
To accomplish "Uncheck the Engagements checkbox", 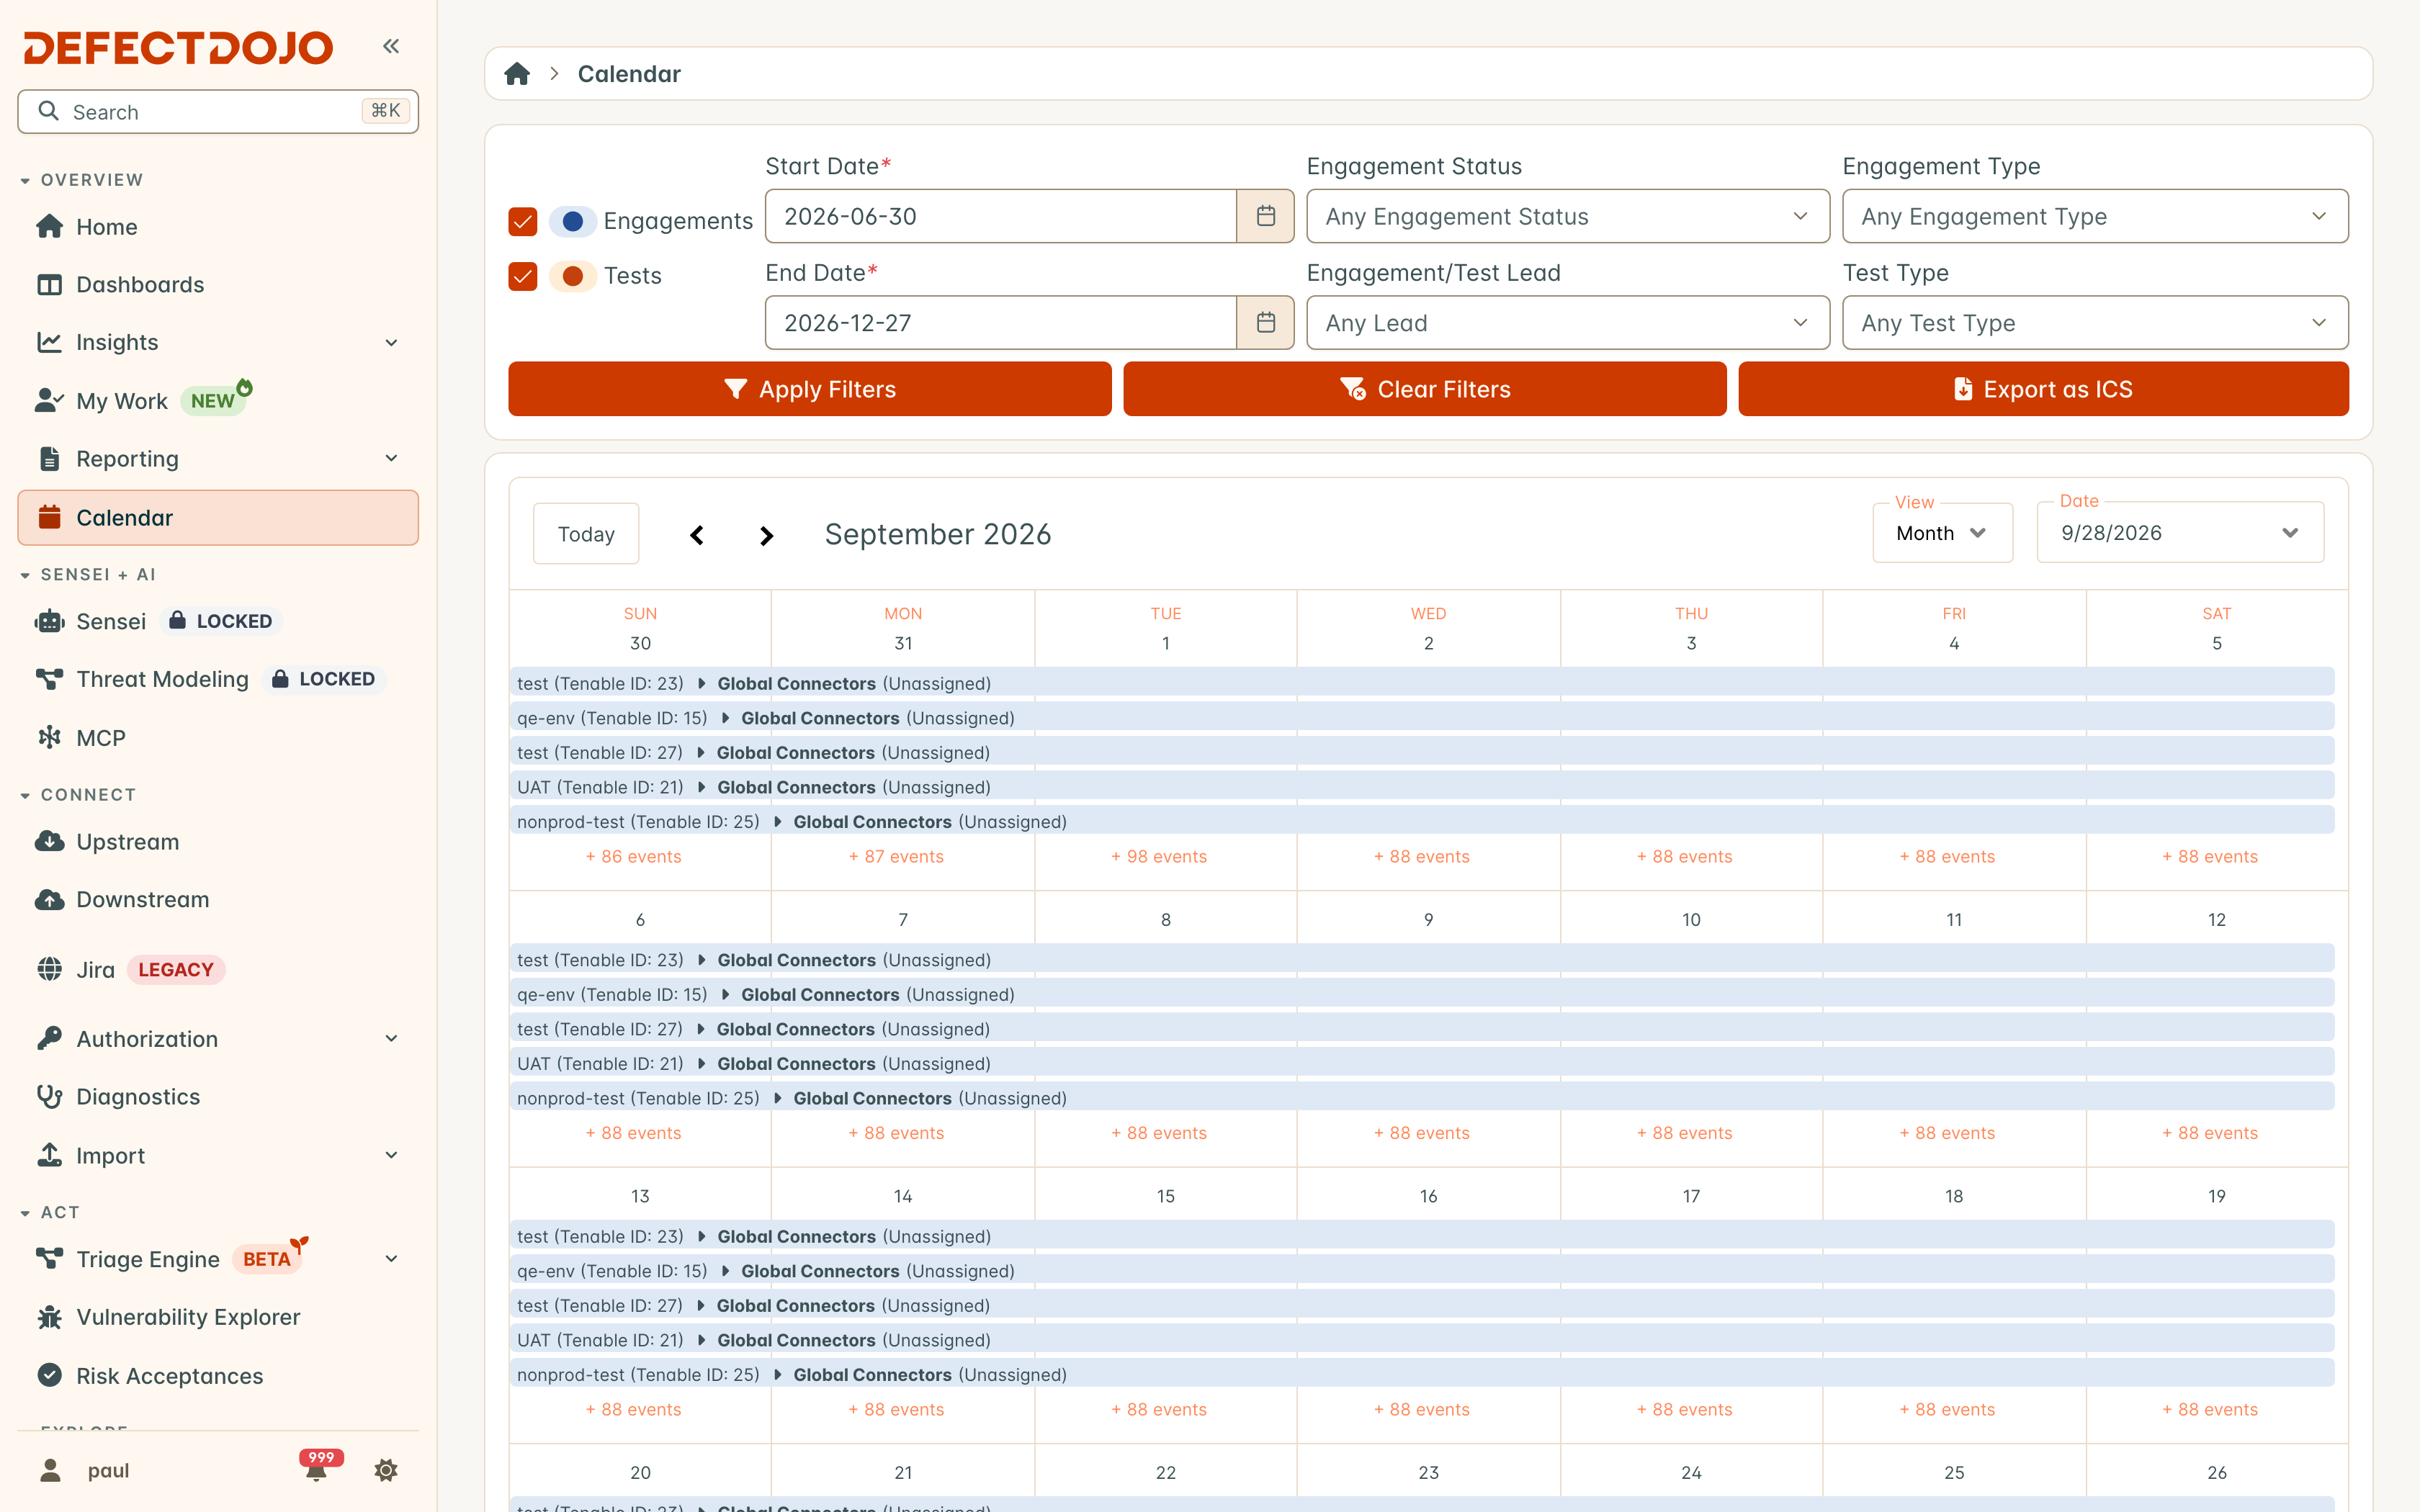I will (x=523, y=221).
